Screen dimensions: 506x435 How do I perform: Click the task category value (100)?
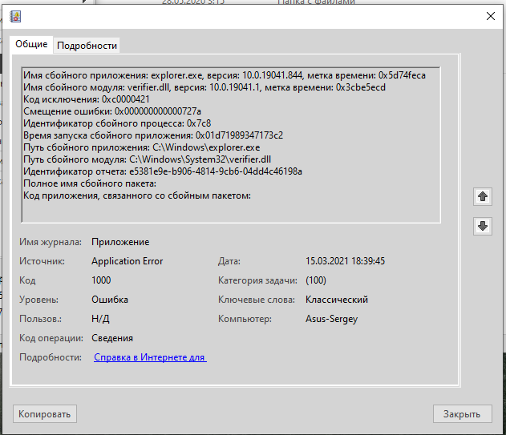point(316,280)
